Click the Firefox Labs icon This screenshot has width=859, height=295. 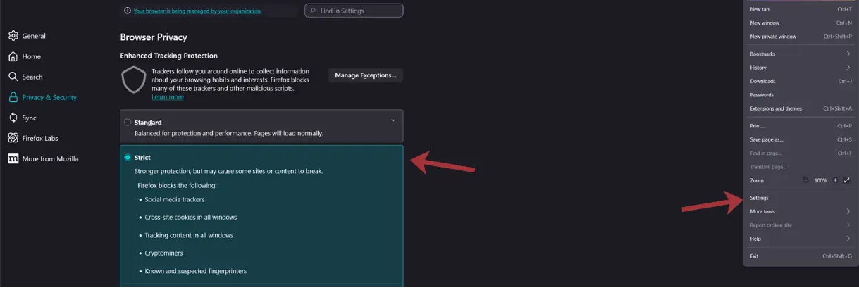(13, 138)
